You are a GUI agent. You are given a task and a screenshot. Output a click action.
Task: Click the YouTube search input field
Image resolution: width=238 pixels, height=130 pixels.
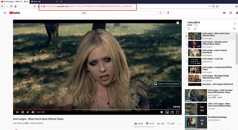coord(118,13)
